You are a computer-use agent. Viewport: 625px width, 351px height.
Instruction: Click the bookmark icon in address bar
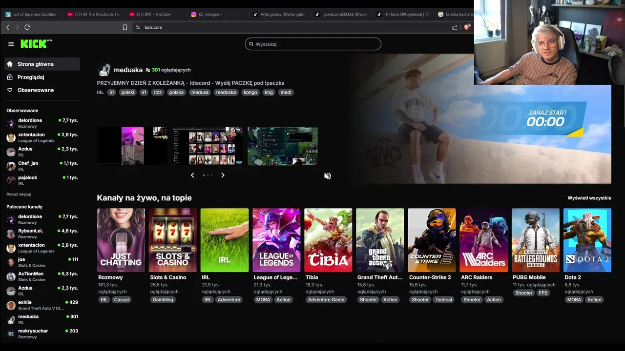point(125,27)
